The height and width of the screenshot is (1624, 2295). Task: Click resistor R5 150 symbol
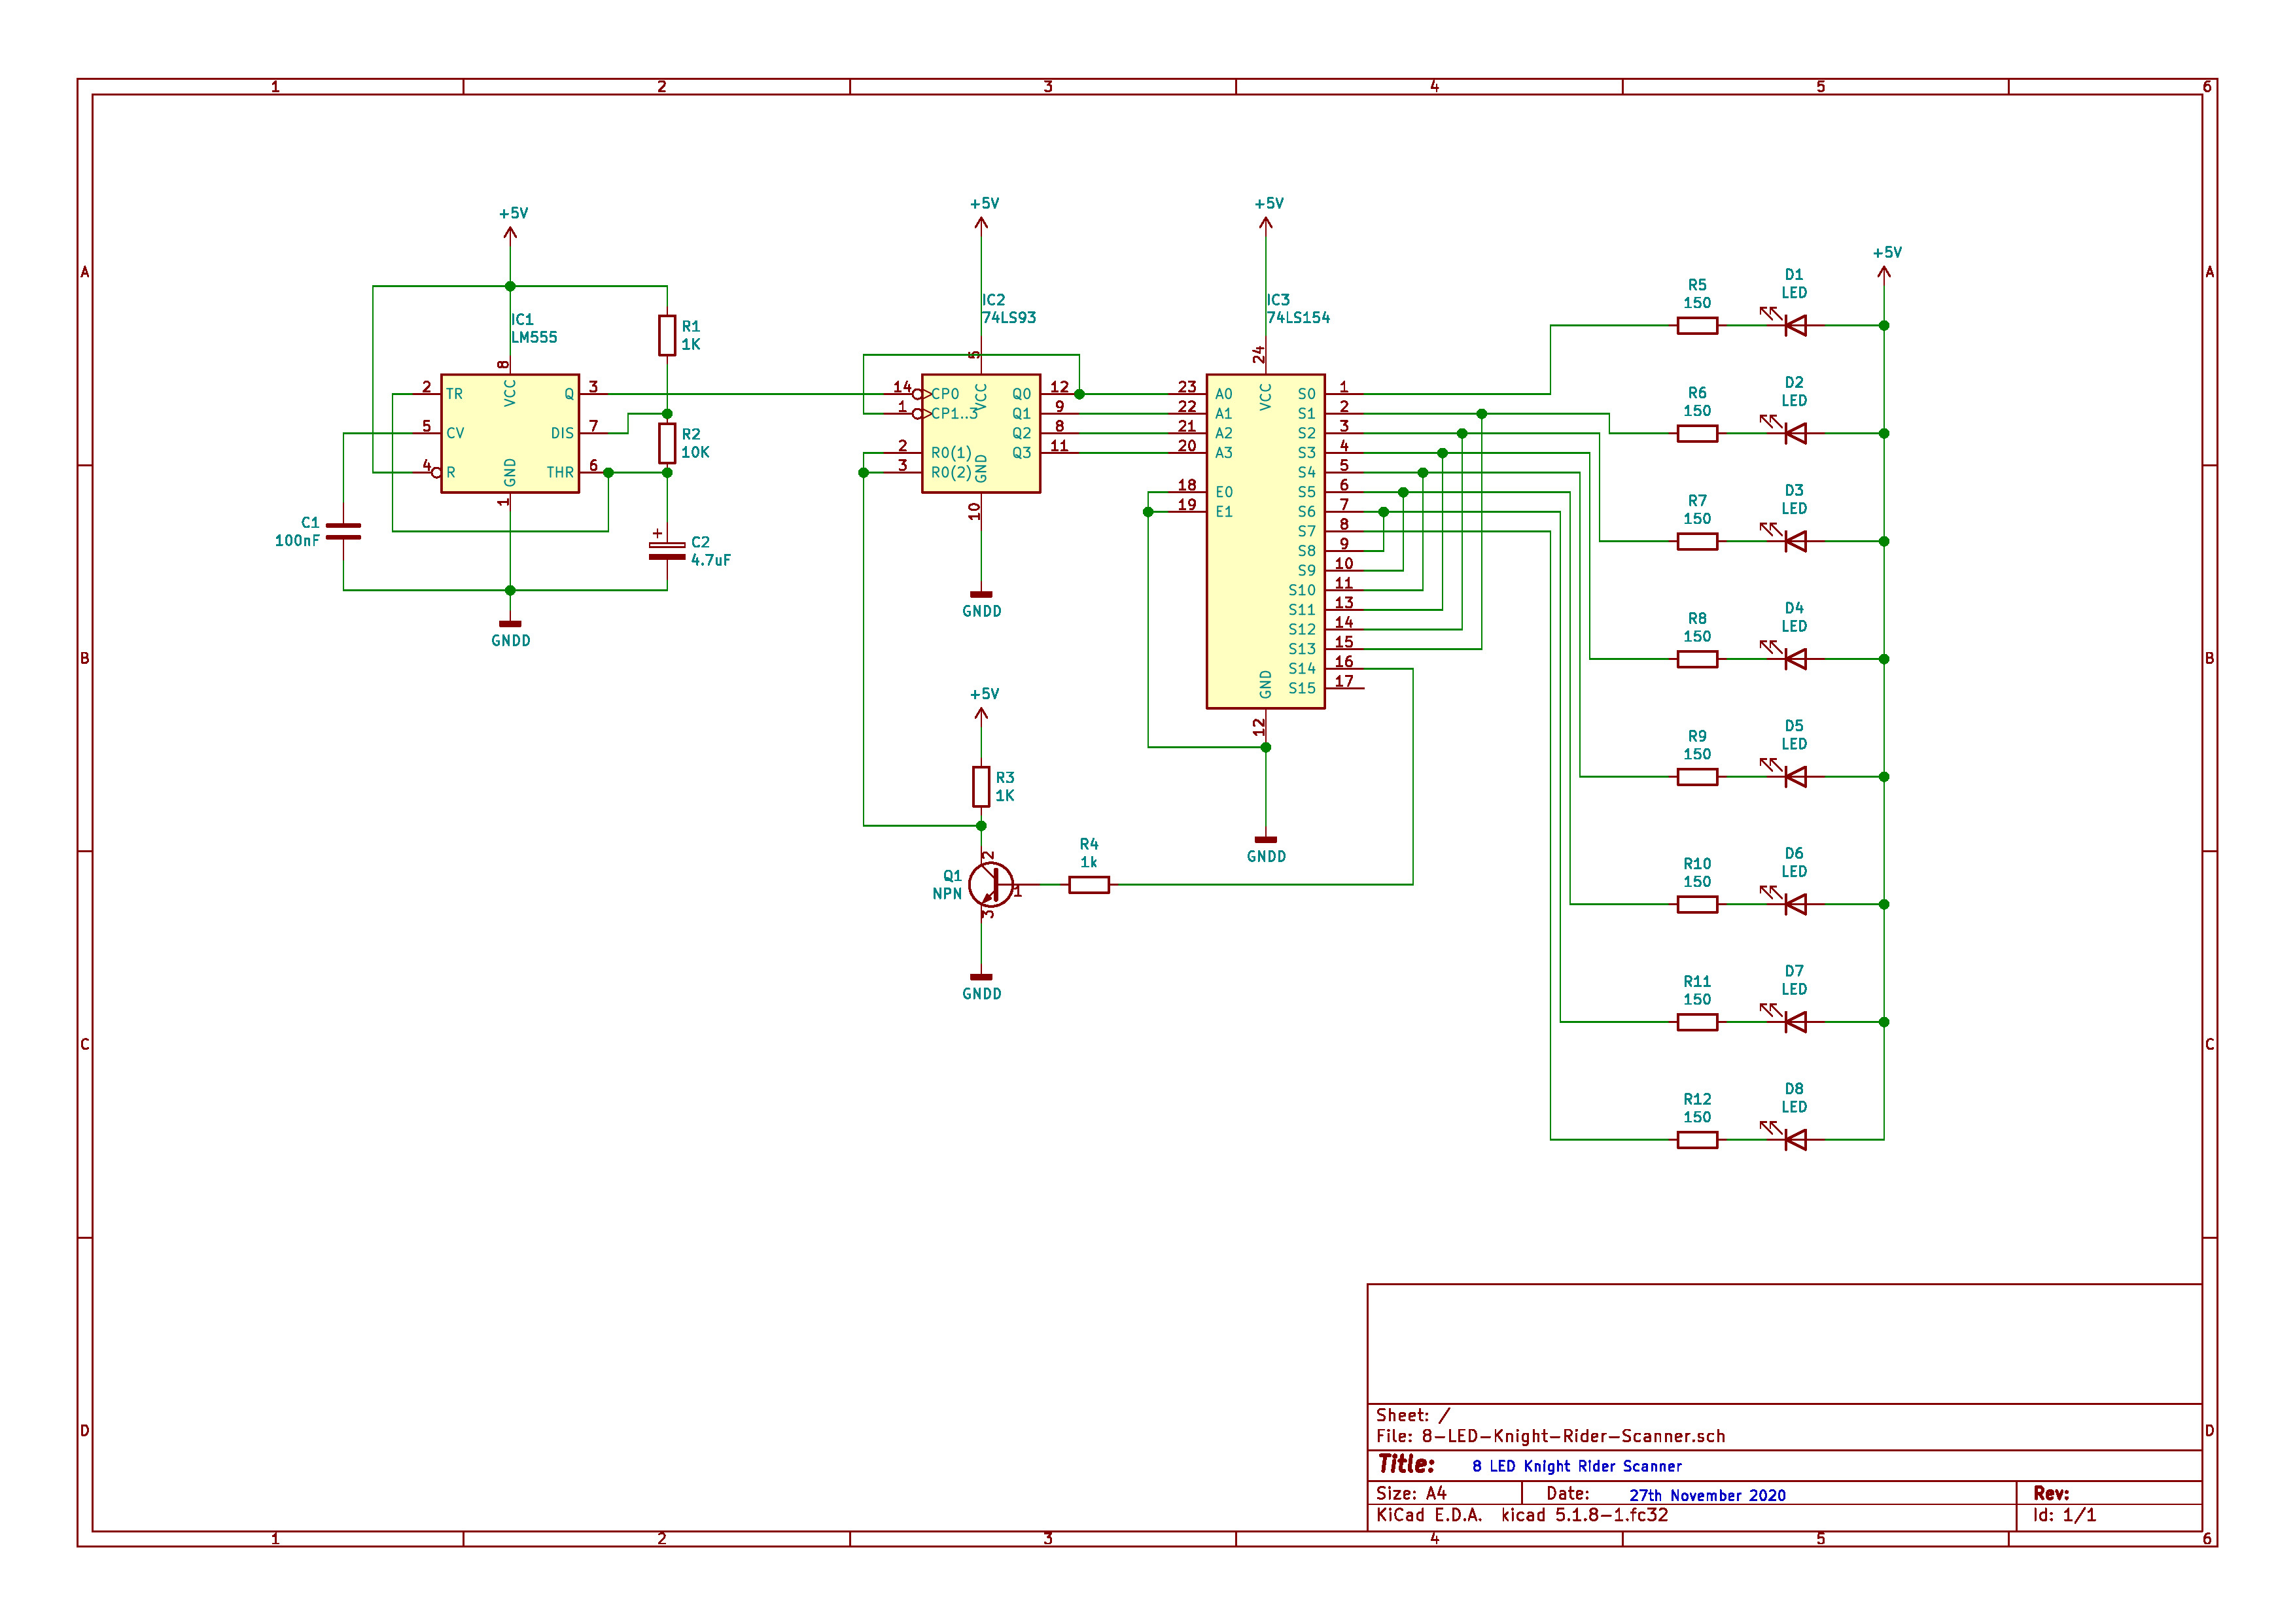click(x=1697, y=325)
